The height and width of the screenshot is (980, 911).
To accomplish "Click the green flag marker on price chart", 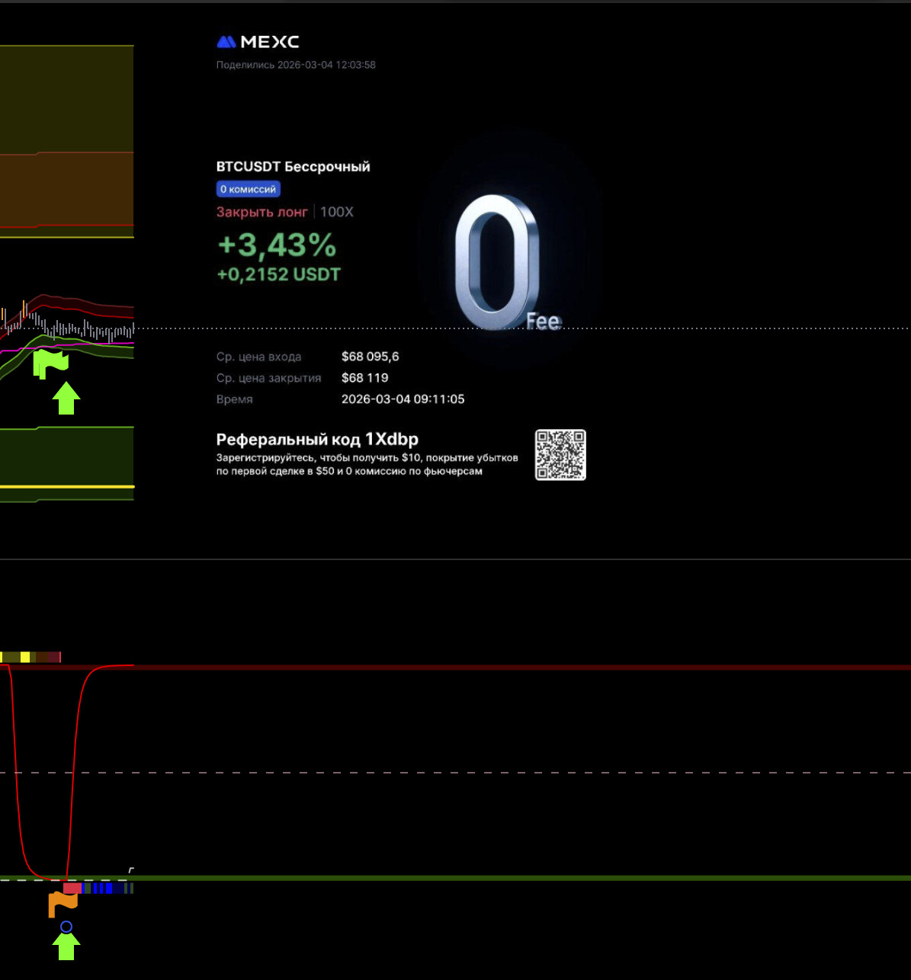I will click(50, 364).
